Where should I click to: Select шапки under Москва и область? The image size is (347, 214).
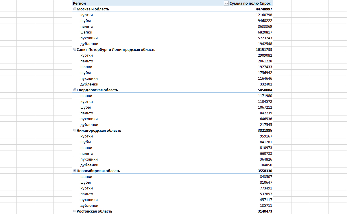pyautogui.click(x=86, y=32)
